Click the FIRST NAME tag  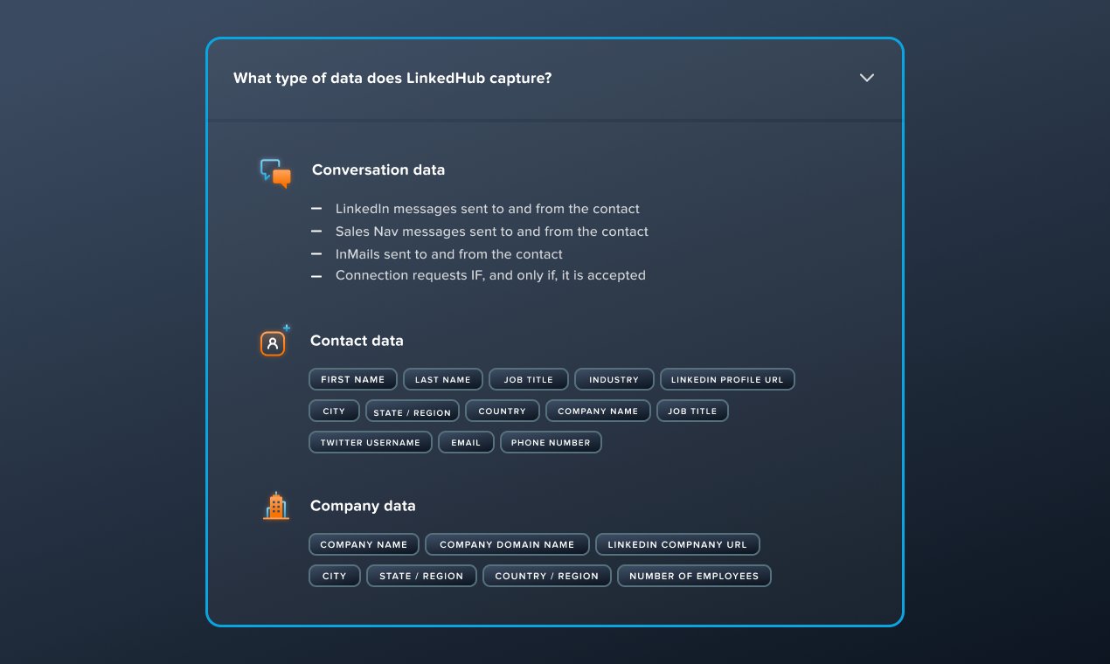tap(353, 379)
